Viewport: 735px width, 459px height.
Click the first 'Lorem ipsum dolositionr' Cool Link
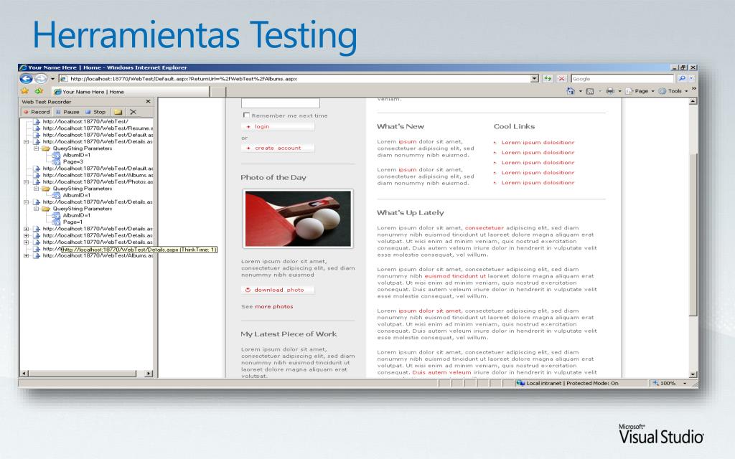pyautogui.click(x=538, y=143)
